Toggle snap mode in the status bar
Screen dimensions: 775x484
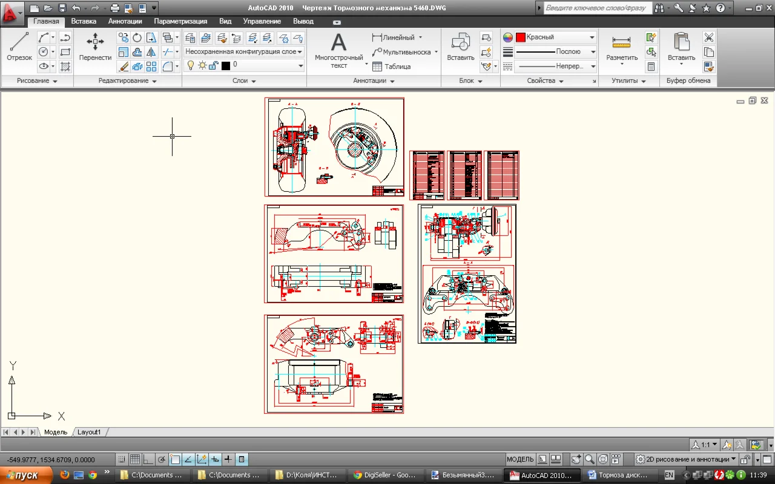pyautogui.click(x=122, y=459)
